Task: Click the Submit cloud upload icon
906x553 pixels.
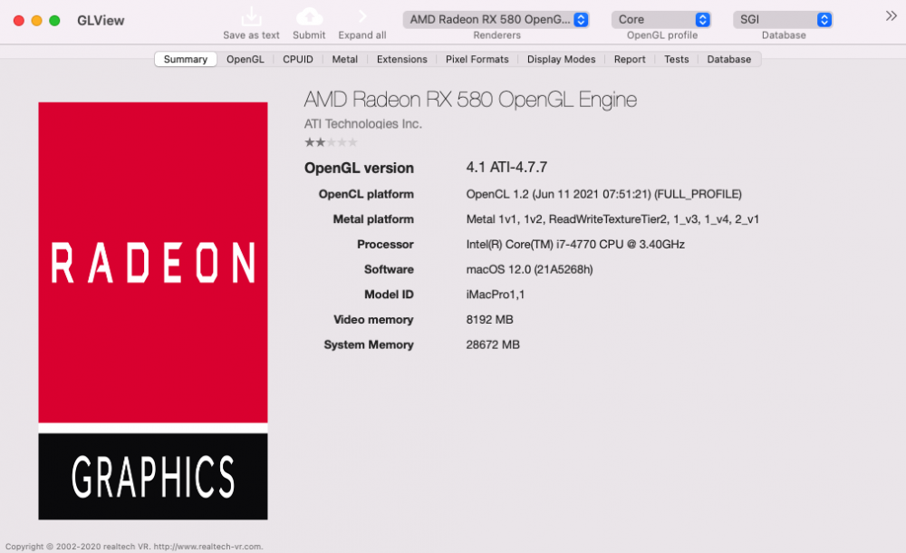Action: 309,16
